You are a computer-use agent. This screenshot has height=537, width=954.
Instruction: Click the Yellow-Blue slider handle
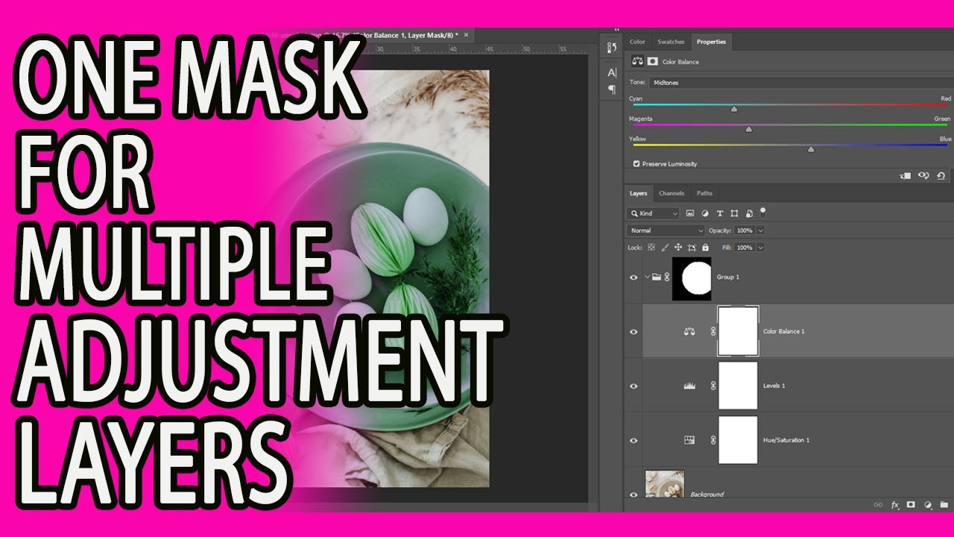[811, 149]
